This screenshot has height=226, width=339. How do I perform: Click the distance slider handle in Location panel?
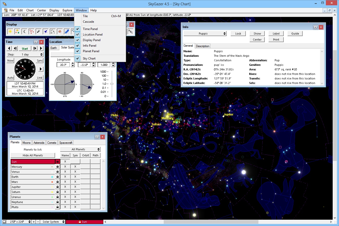112,84
